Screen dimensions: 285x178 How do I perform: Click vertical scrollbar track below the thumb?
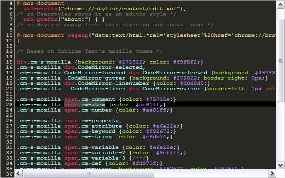(281, 132)
